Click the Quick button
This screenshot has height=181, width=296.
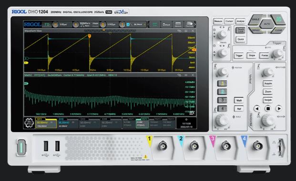point(241,39)
